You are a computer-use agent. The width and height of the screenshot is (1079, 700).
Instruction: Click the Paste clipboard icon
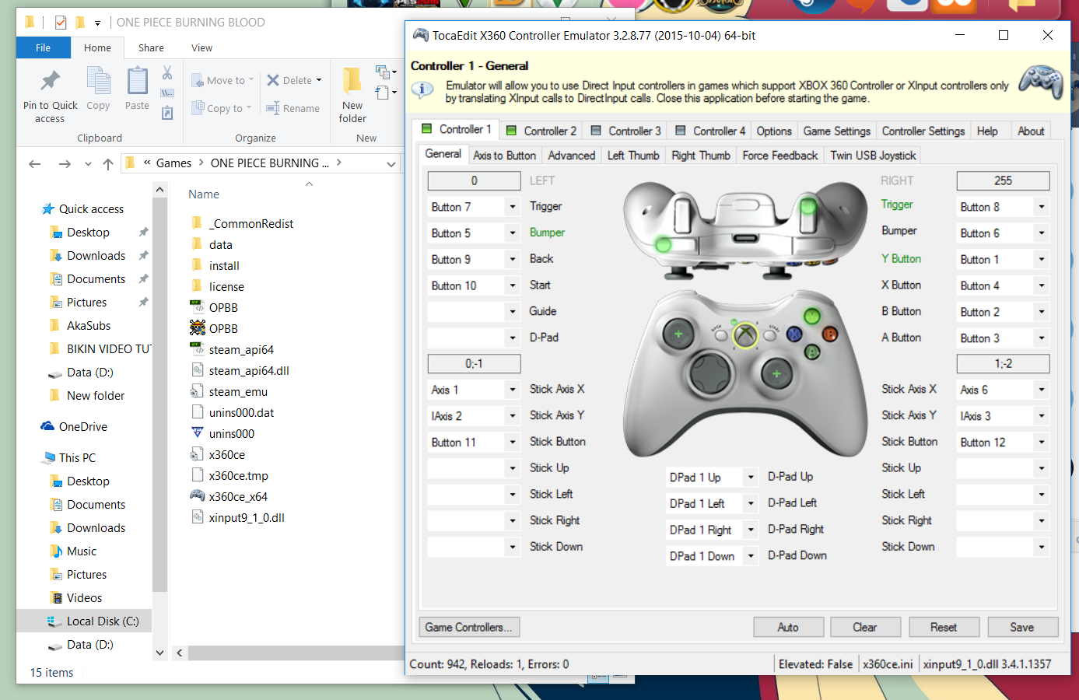[x=137, y=81]
